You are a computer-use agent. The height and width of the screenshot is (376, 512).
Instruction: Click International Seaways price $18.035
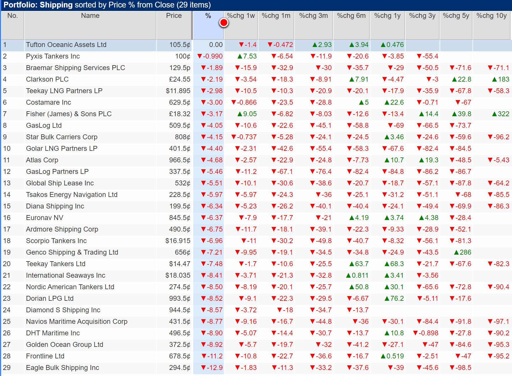178,275
